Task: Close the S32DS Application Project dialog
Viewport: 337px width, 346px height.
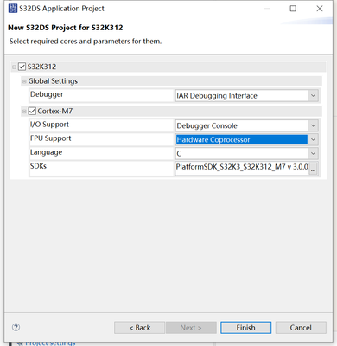Action: pyautogui.click(x=320, y=9)
